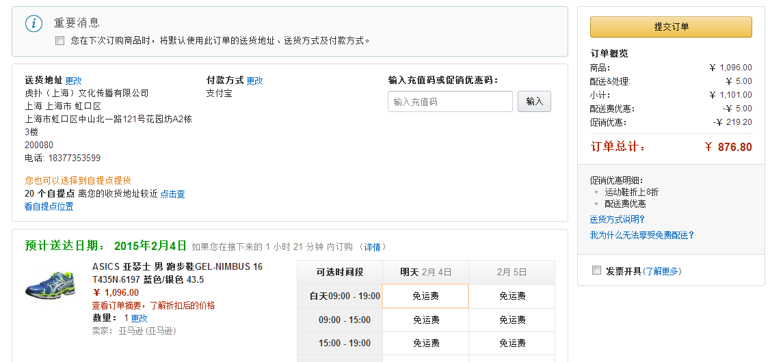783x362 pixels.
Task: Click the phone number 18377353599
Action: [75, 158]
